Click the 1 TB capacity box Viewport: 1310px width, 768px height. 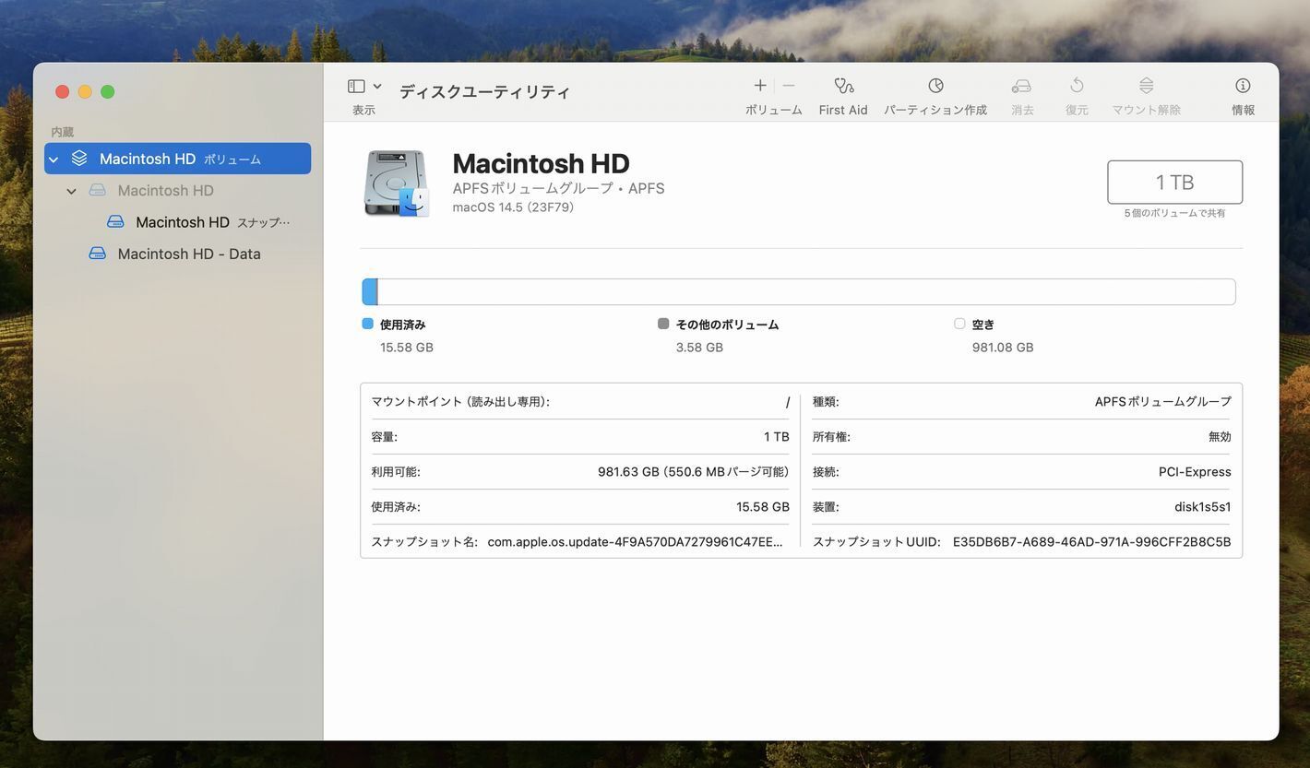click(1174, 183)
